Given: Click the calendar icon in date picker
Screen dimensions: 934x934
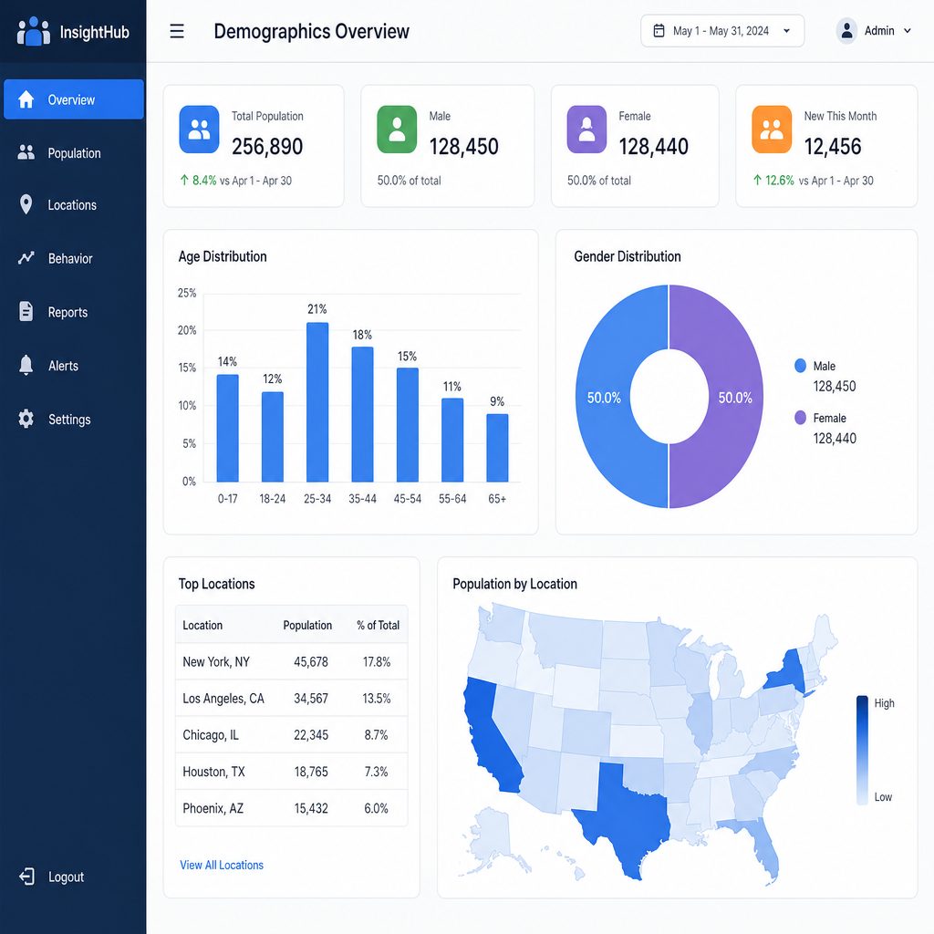Looking at the screenshot, I should pos(659,30).
